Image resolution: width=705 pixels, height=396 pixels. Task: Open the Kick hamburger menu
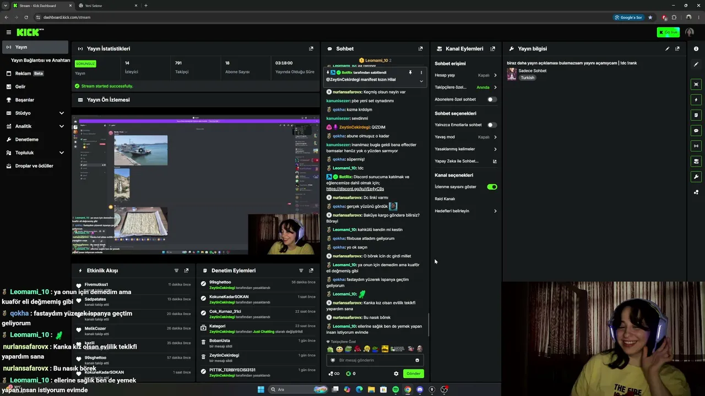point(9,32)
